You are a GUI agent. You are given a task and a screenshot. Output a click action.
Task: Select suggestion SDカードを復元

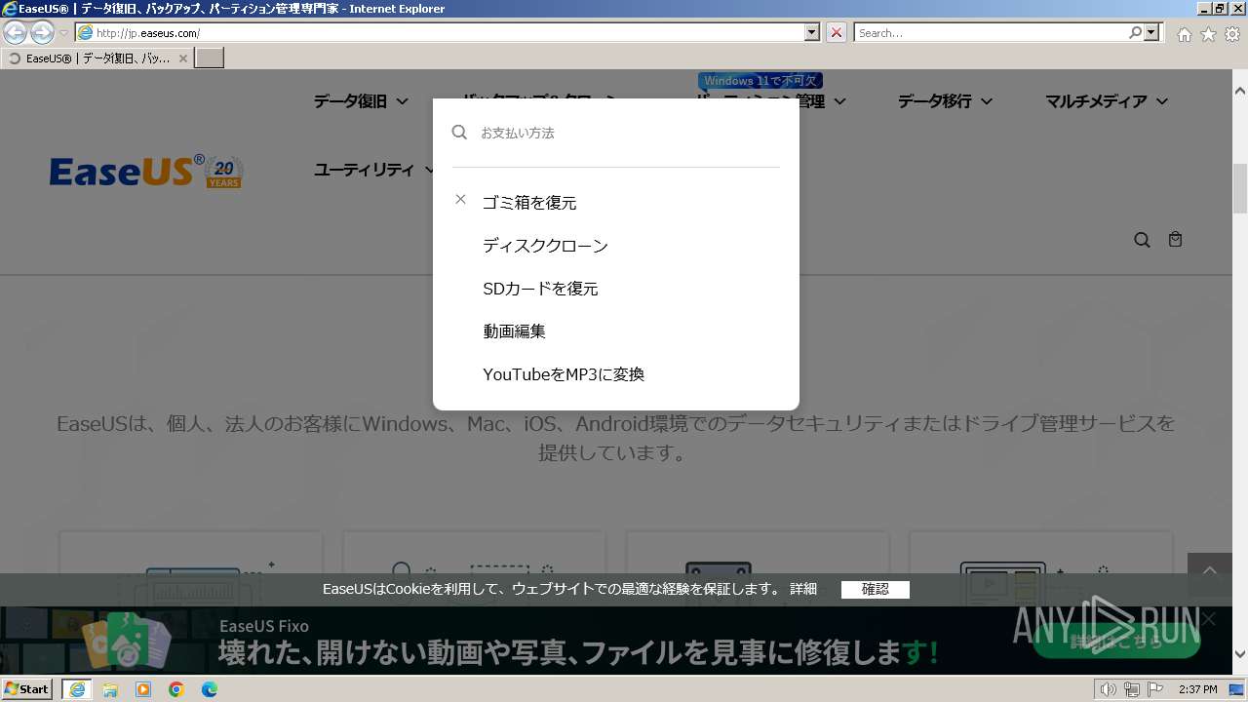[x=540, y=289]
